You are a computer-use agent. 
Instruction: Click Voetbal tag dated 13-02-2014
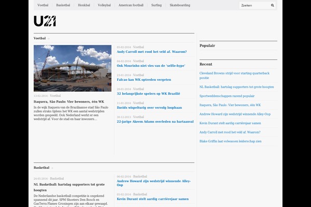coord(55,96)
